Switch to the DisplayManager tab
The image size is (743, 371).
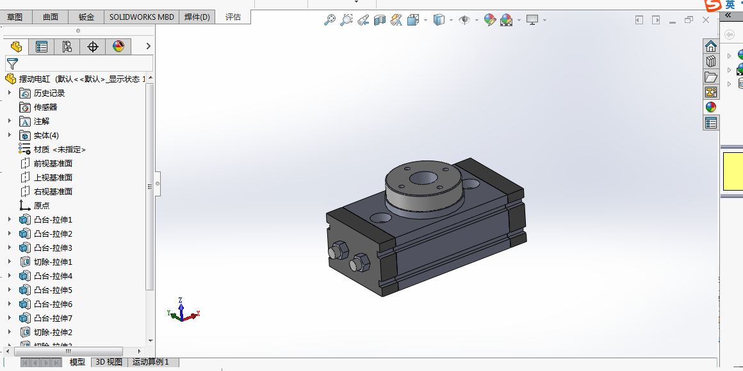(x=118, y=46)
